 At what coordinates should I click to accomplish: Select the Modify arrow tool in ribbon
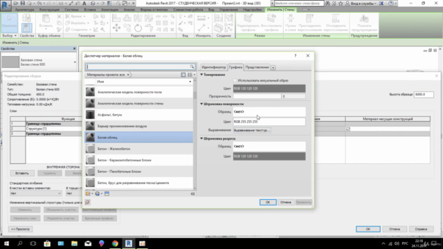pos(9,22)
